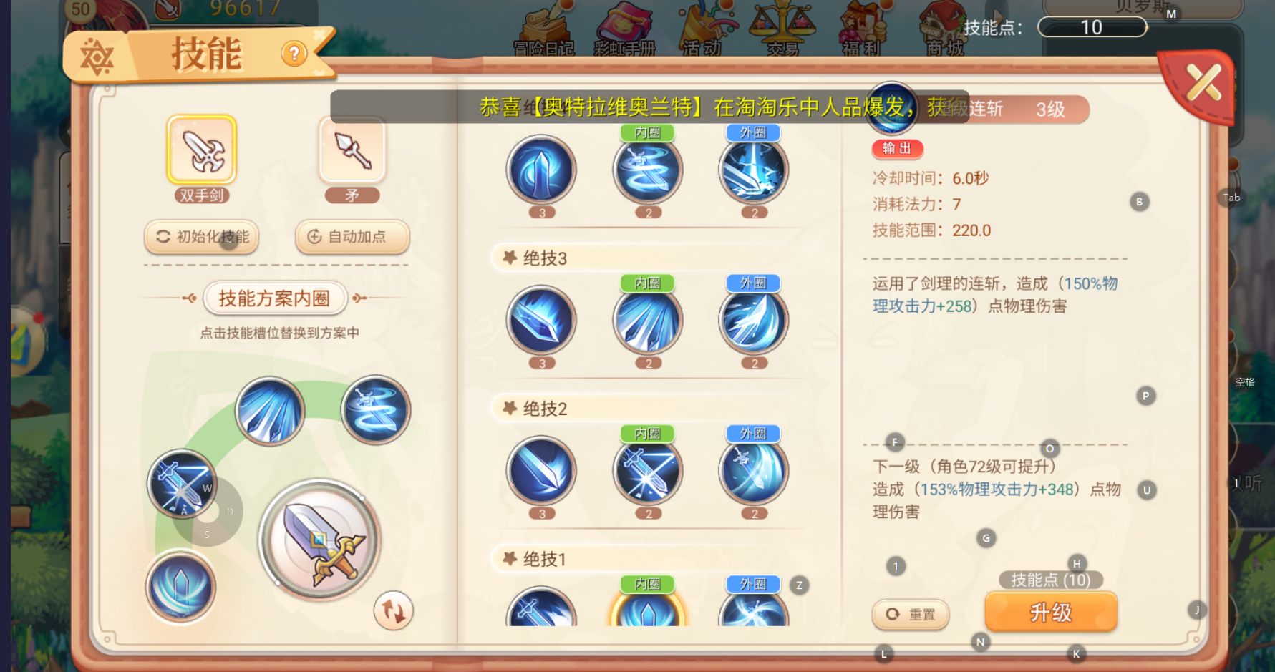Open the 商城 shop menu icon
This screenshot has height=672, width=1275.
(x=944, y=29)
